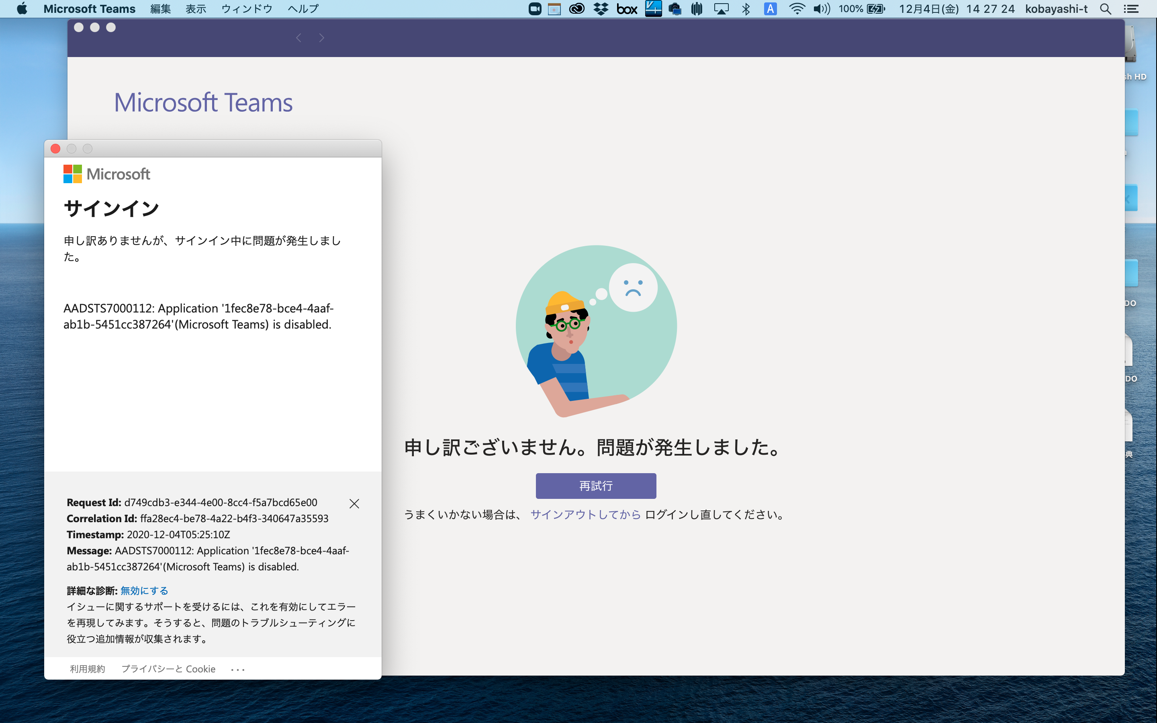This screenshot has width=1157, height=723.
Task: Click the サインイン heading
Action: pos(111,208)
